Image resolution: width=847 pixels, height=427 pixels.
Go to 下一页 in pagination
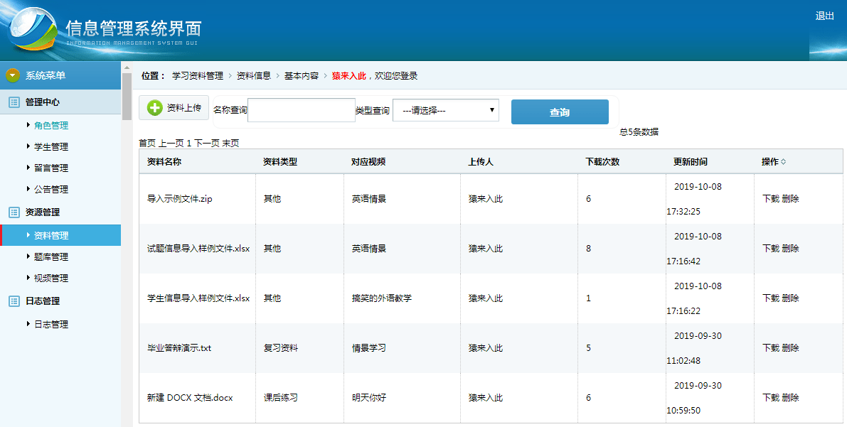(x=207, y=143)
